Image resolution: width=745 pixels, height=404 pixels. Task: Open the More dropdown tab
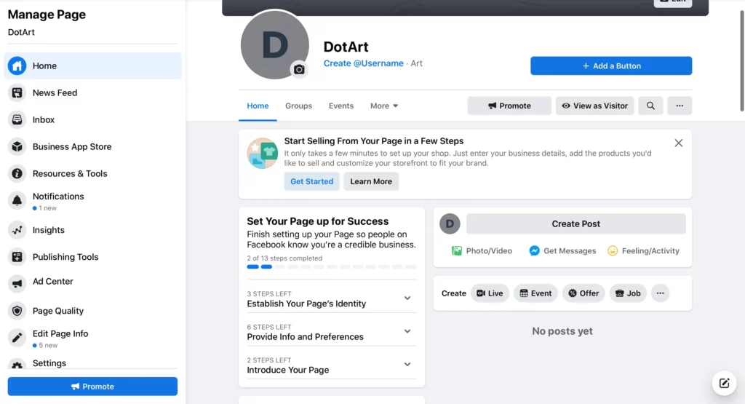click(x=384, y=106)
